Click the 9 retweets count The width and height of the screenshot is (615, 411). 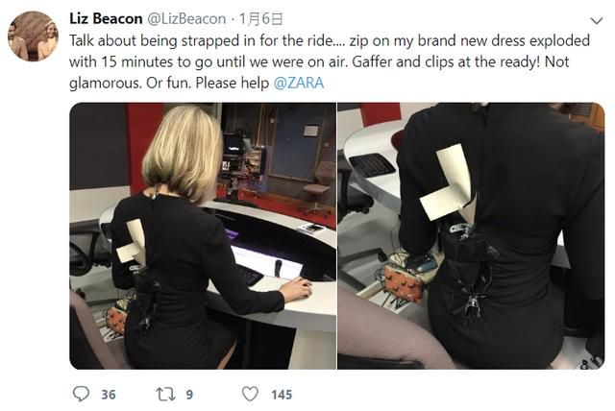(189, 394)
